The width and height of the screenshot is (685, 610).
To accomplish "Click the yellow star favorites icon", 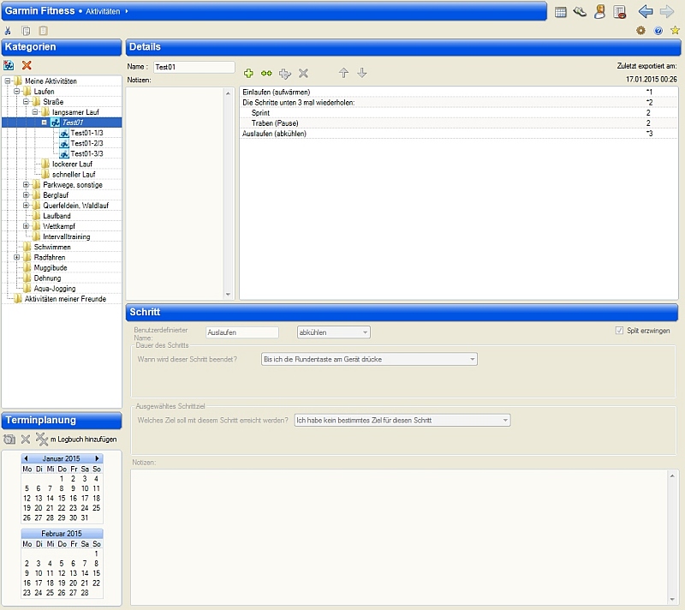I will click(x=675, y=30).
